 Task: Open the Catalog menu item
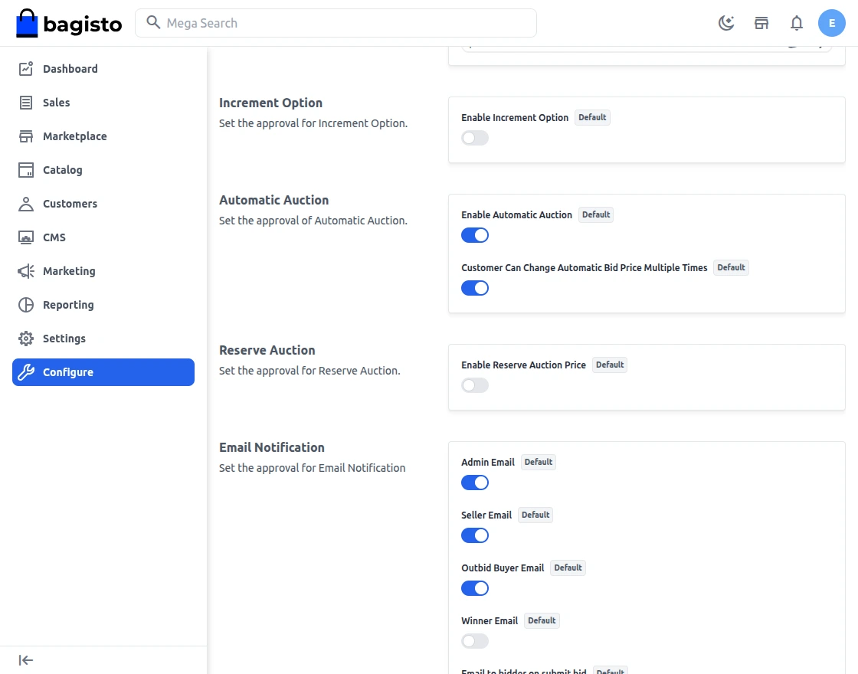(103, 170)
